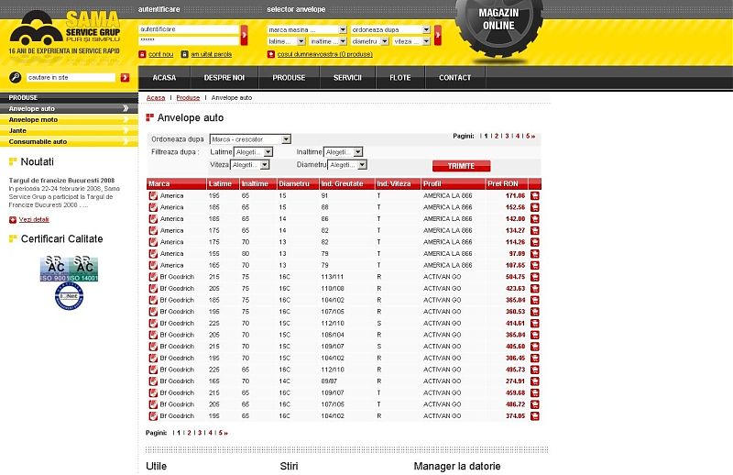Click the am uitat parola link
This screenshot has width=733, height=475.
tap(212, 54)
